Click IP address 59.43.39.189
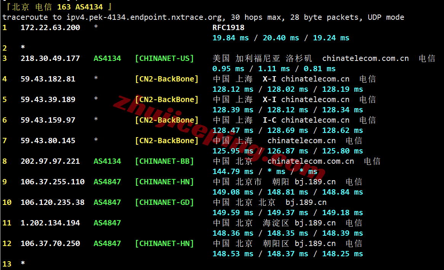The height and width of the screenshot is (270, 444). pos(48,99)
